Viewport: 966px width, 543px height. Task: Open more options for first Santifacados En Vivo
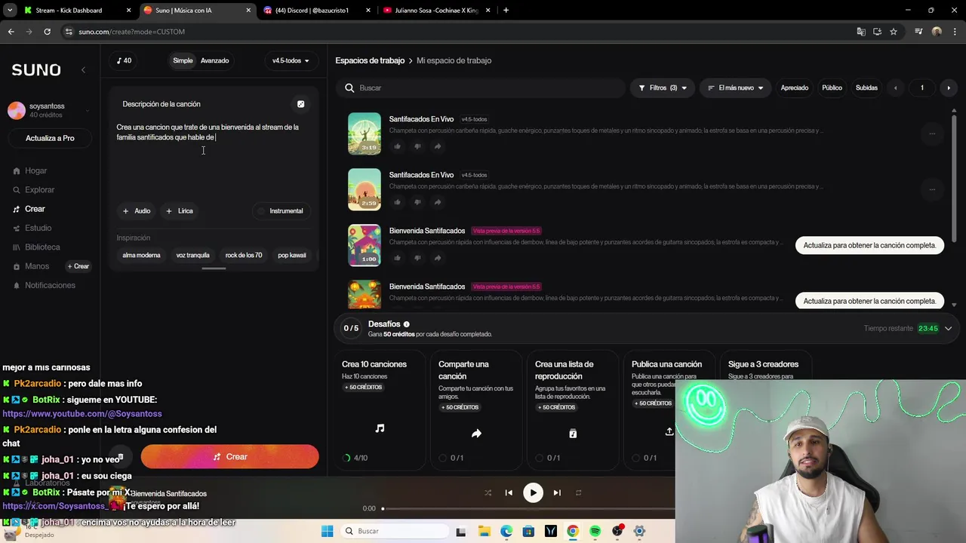[x=932, y=133]
